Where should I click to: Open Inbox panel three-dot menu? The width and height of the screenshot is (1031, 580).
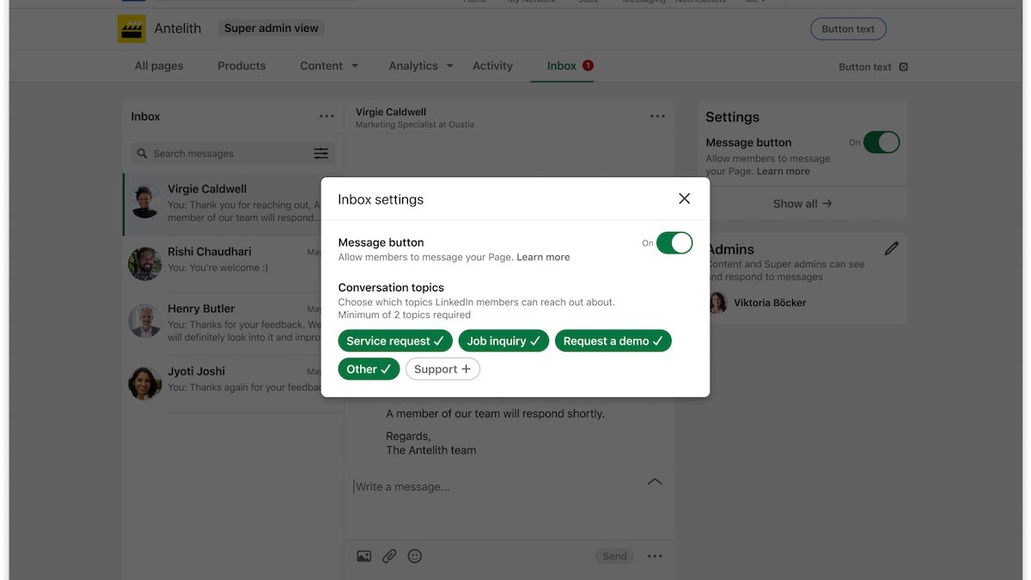point(326,116)
